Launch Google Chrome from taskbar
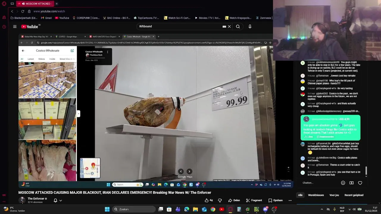 coord(213,209)
